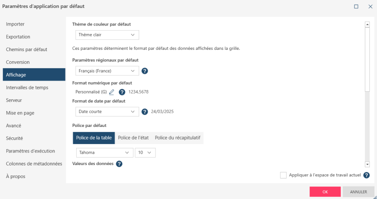Screen dimensions: 377x199
Task: Close the Paramètres d'application dialog
Action: click(x=370, y=6)
